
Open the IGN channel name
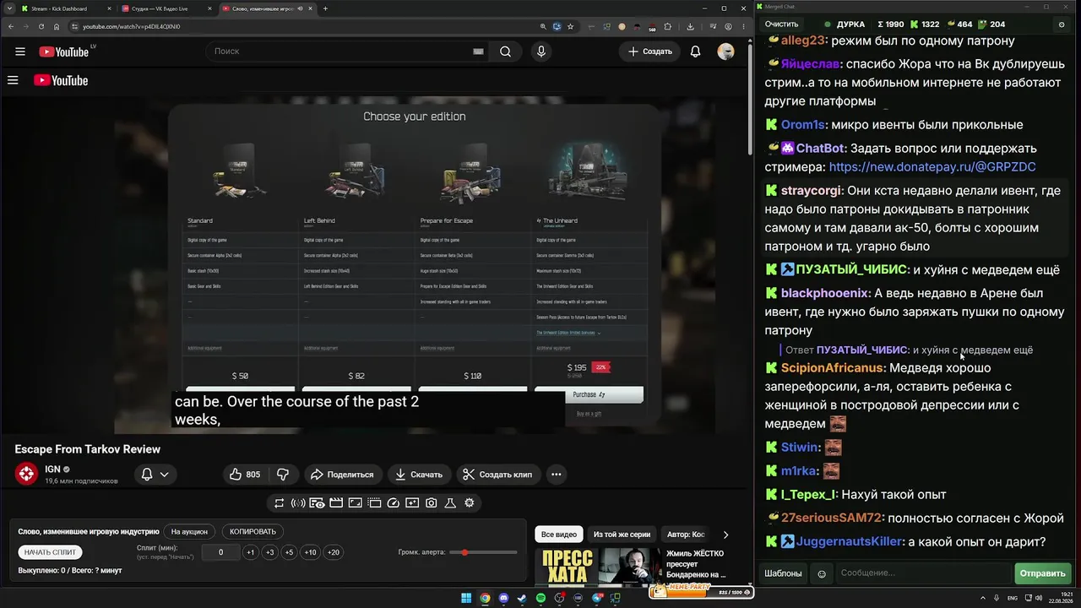pos(53,469)
